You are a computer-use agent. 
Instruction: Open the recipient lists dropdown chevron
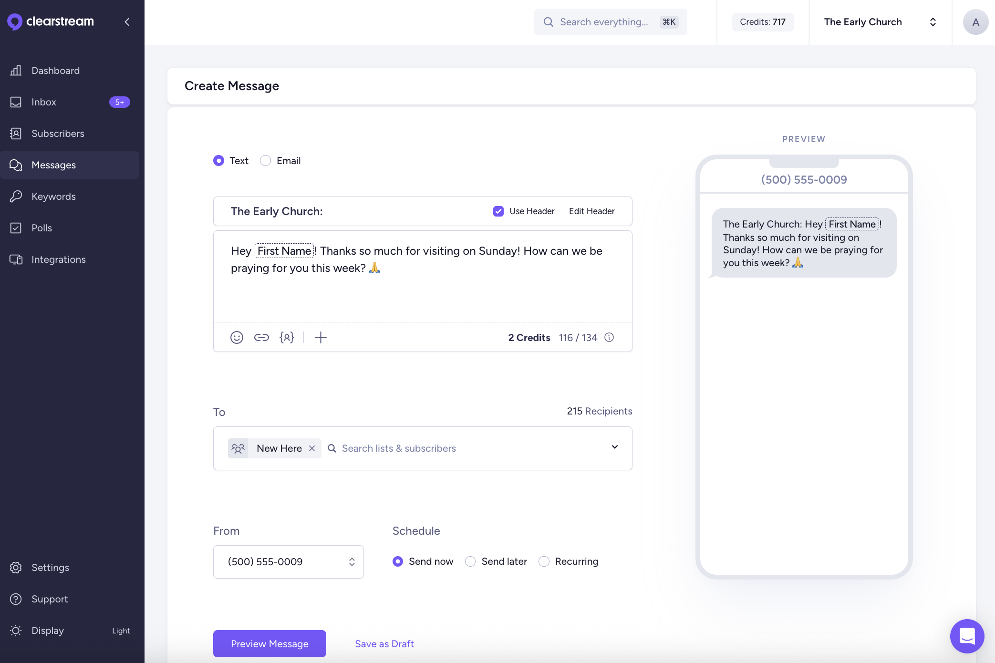pos(614,448)
